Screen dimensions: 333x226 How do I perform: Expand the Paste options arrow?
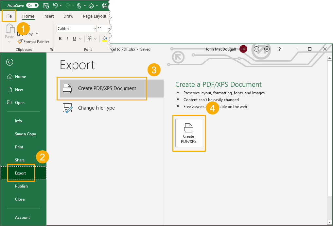(x=9, y=42)
